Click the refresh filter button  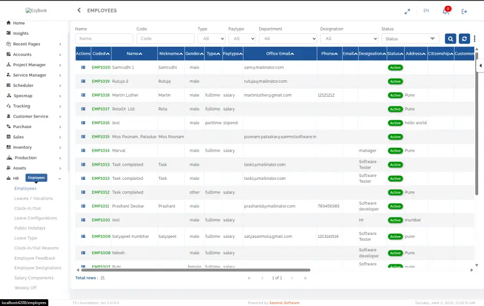(x=464, y=39)
